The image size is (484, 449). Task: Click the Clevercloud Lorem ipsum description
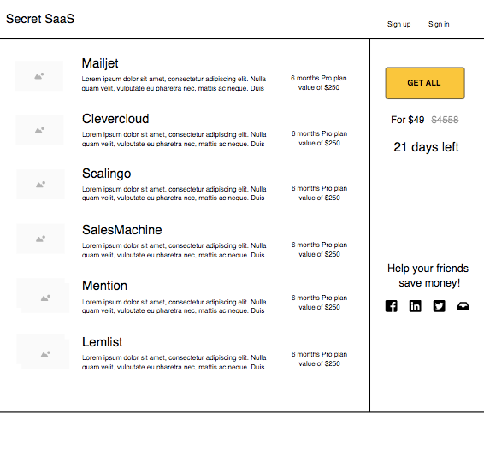[174, 139]
